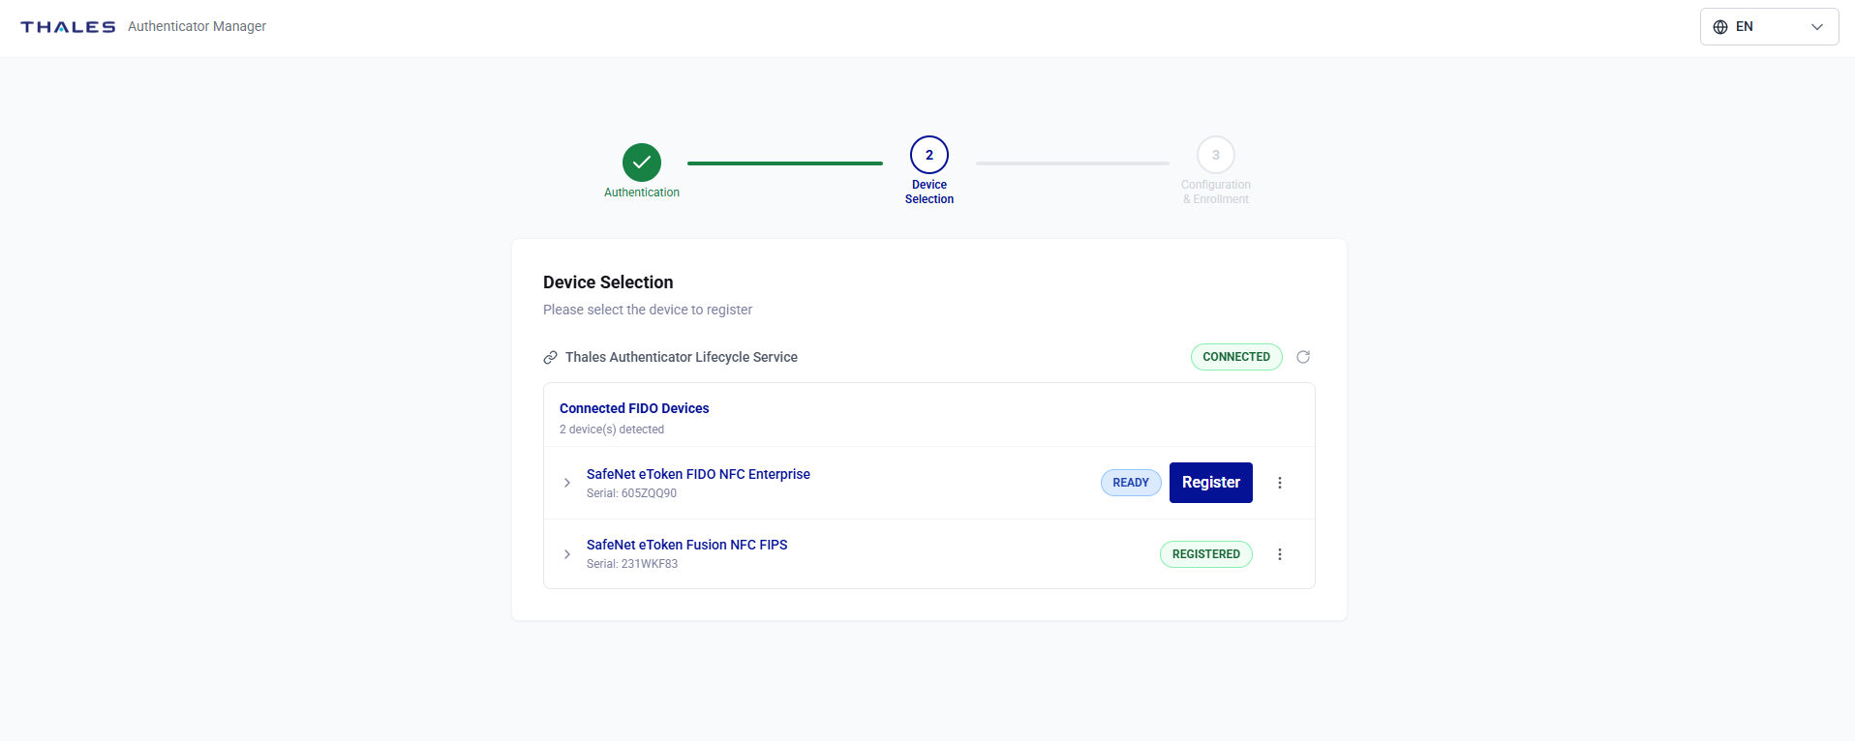Click the Authentication step label
The height and width of the screenshot is (741, 1855).
642,193
